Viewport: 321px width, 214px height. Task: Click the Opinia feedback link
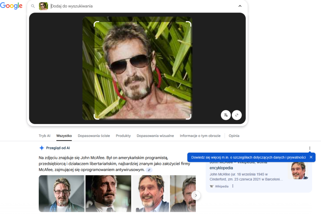tap(234, 136)
